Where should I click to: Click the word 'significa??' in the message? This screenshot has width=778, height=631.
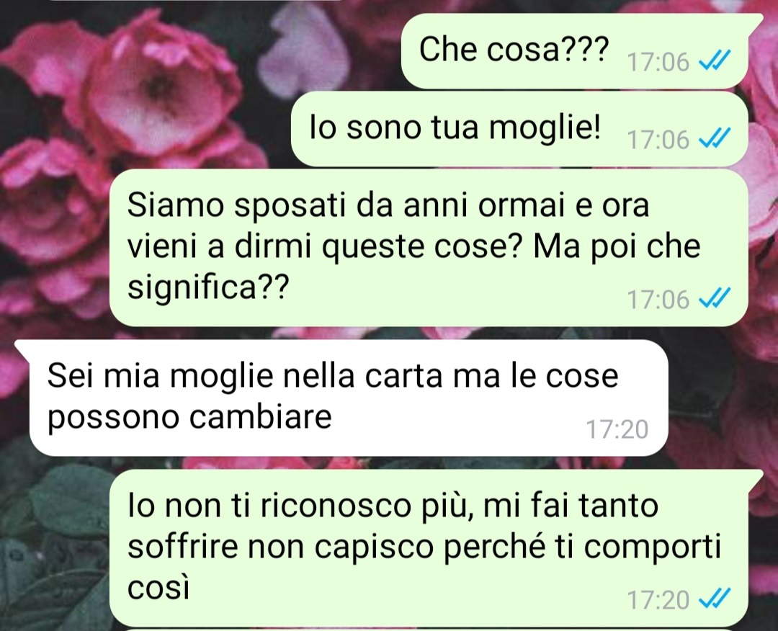click(208, 287)
